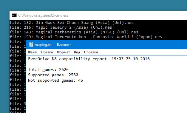Screen dimensions: 187x113
Task: Click the cmd.exe title bar text
Action: pos(43,16)
